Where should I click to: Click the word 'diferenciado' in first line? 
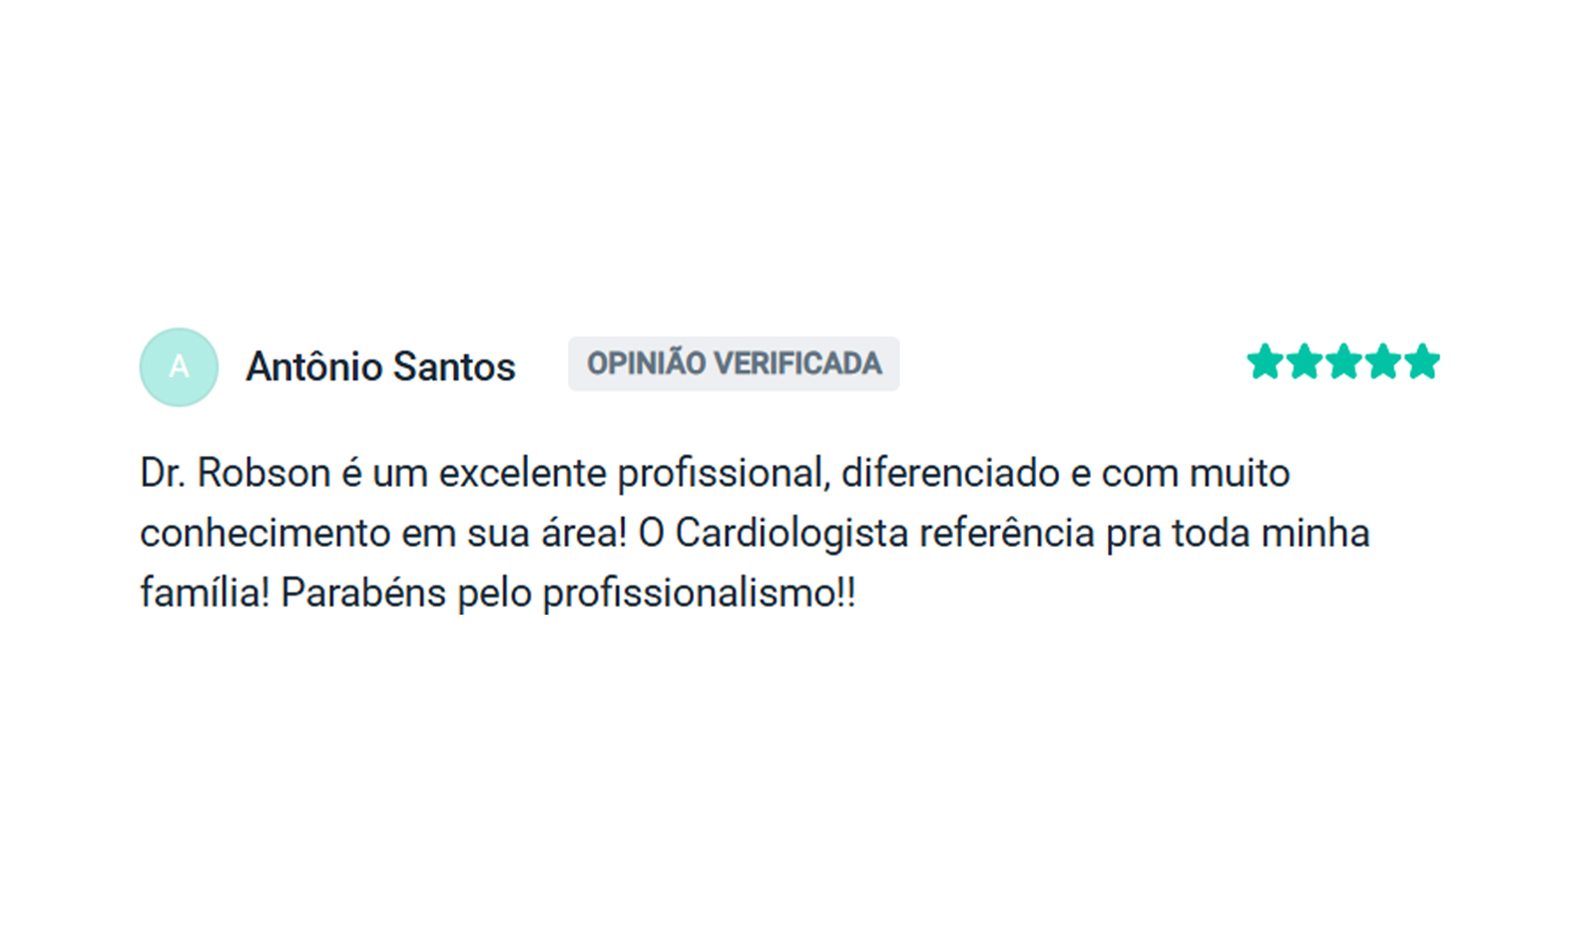pos(950,473)
